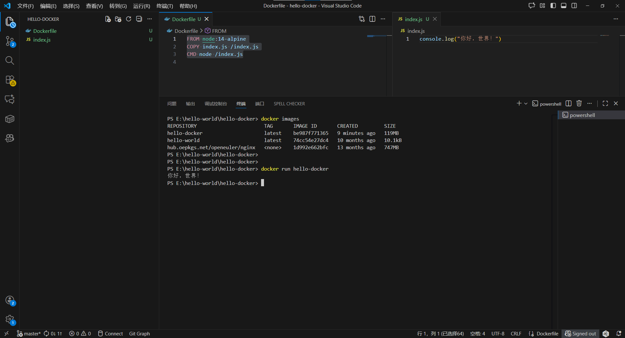Open the Search view
Viewport: 625px width, 338px height.
[10, 60]
